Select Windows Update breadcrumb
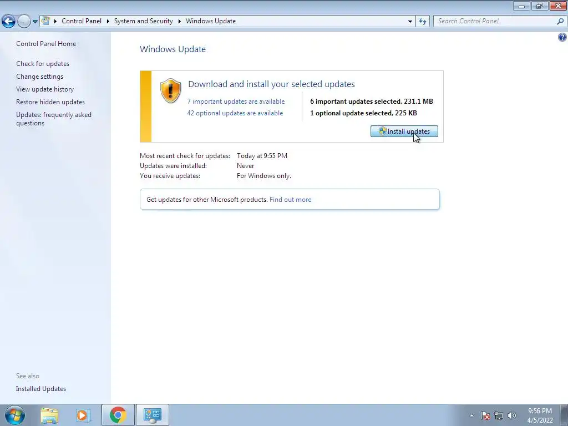 211,21
